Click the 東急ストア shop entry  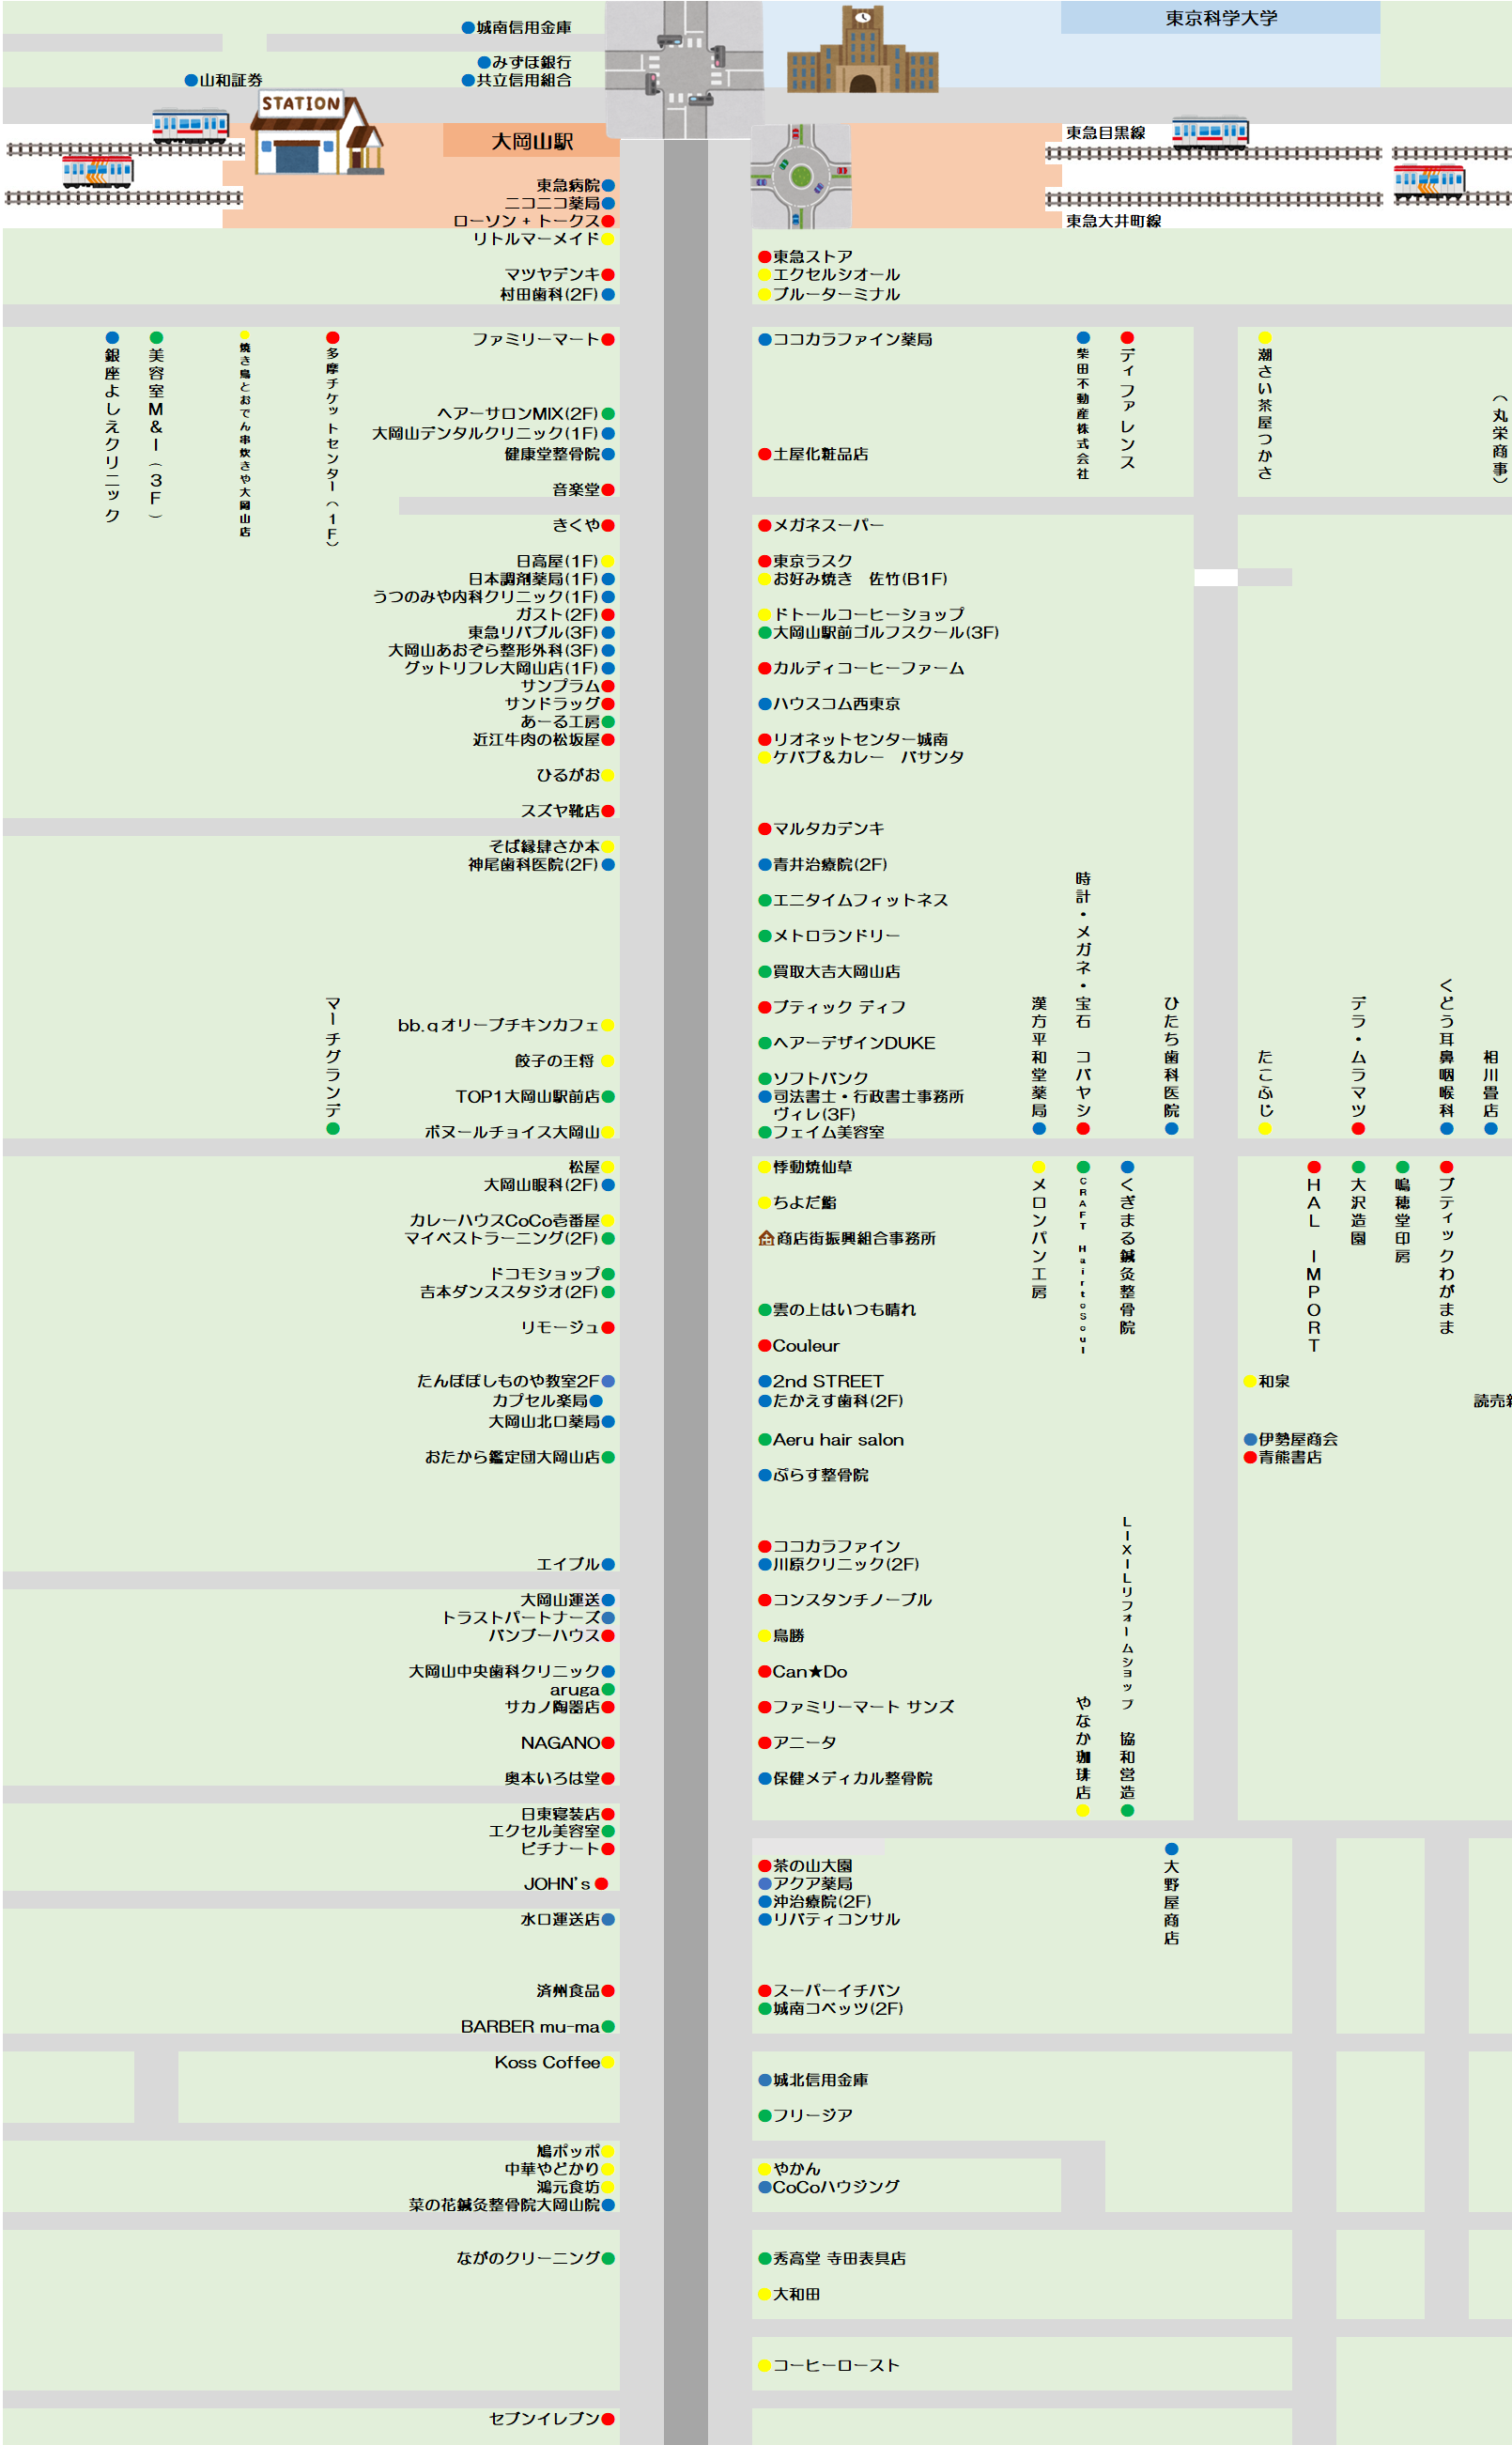806,257
